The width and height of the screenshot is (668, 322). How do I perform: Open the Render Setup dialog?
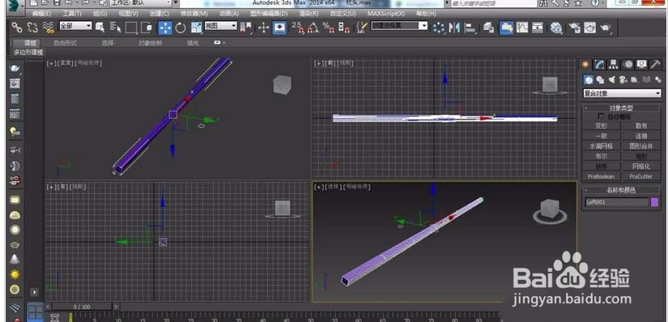pos(575,28)
